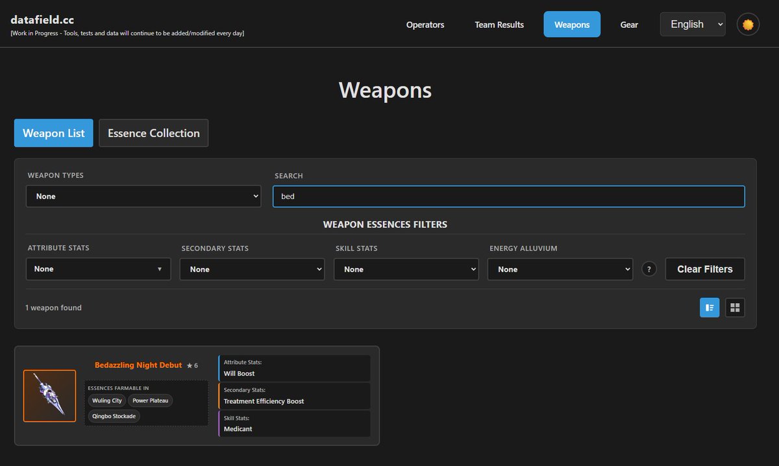Image resolution: width=779 pixels, height=466 pixels.
Task: Switch to the Weapon List tab
Action: [x=54, y=133]
